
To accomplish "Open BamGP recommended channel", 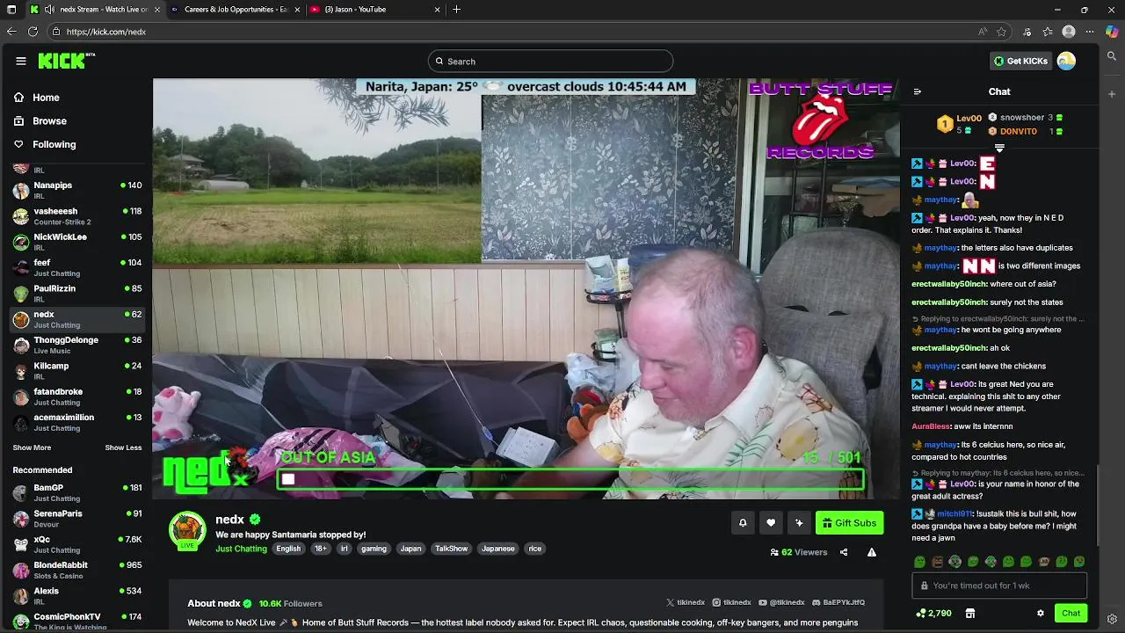I will coord(76,492).
